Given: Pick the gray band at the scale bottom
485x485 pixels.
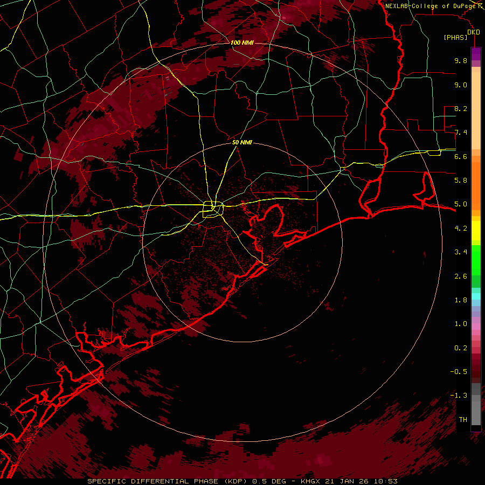Looking at the screenshot, I should [476, 410].
